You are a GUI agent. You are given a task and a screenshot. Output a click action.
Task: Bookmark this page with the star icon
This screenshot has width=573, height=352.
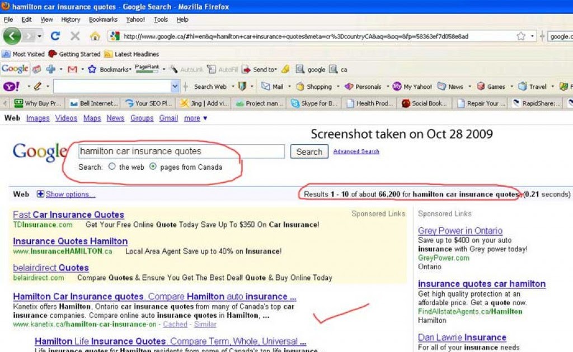click(521, 36)
